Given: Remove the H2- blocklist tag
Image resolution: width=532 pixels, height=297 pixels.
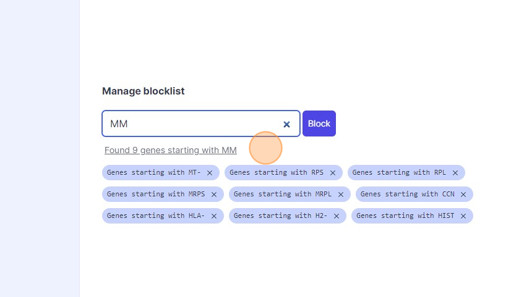Looking at the screenshot, I should point(337,216).
